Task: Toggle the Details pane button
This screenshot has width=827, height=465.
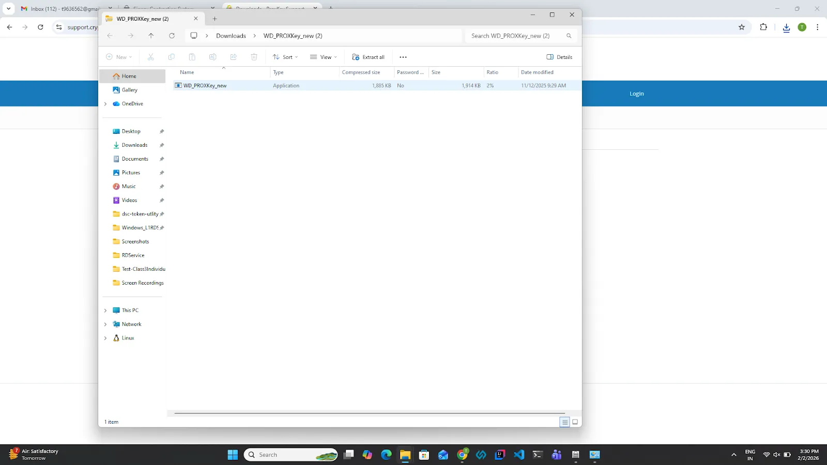Action: tap(559, 57)
